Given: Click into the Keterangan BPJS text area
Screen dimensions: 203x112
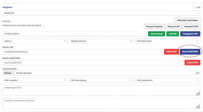Looking at the screenshot, I should click(x=99, y=90).
